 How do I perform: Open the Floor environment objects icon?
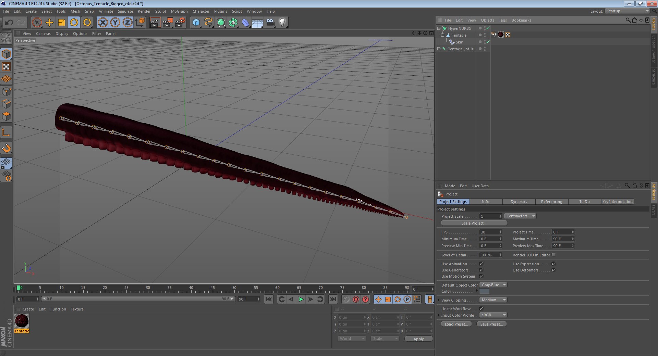click(x=258, y=23)
